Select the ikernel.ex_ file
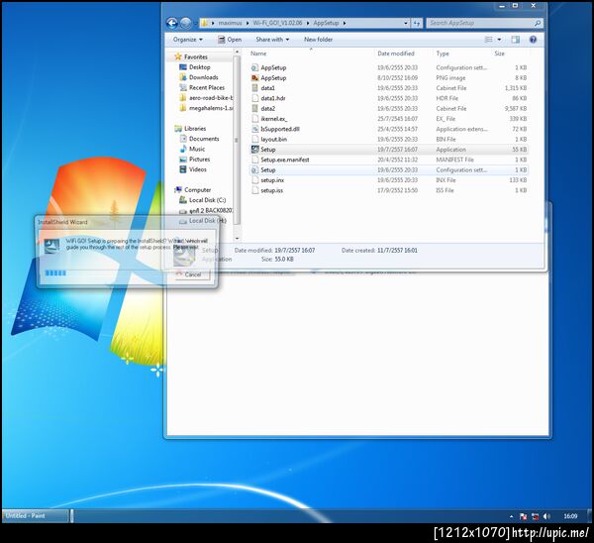 (x=274, y=119)
